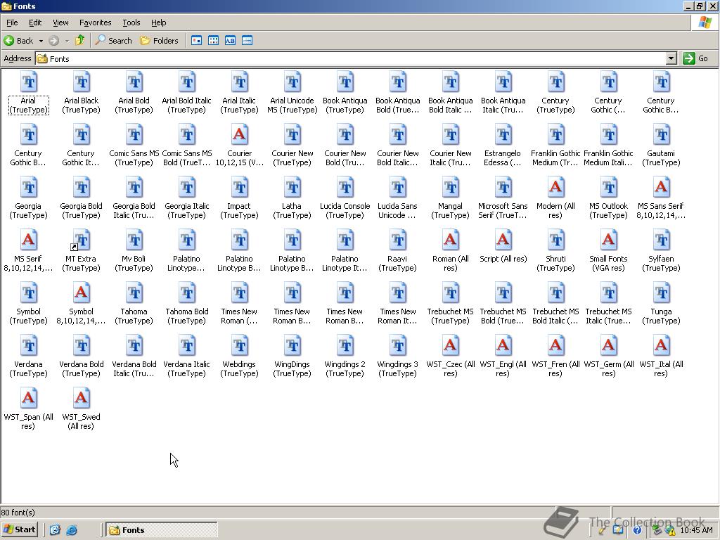
Task: Click the Forward navigation arrow
Action: coord(53,41)
